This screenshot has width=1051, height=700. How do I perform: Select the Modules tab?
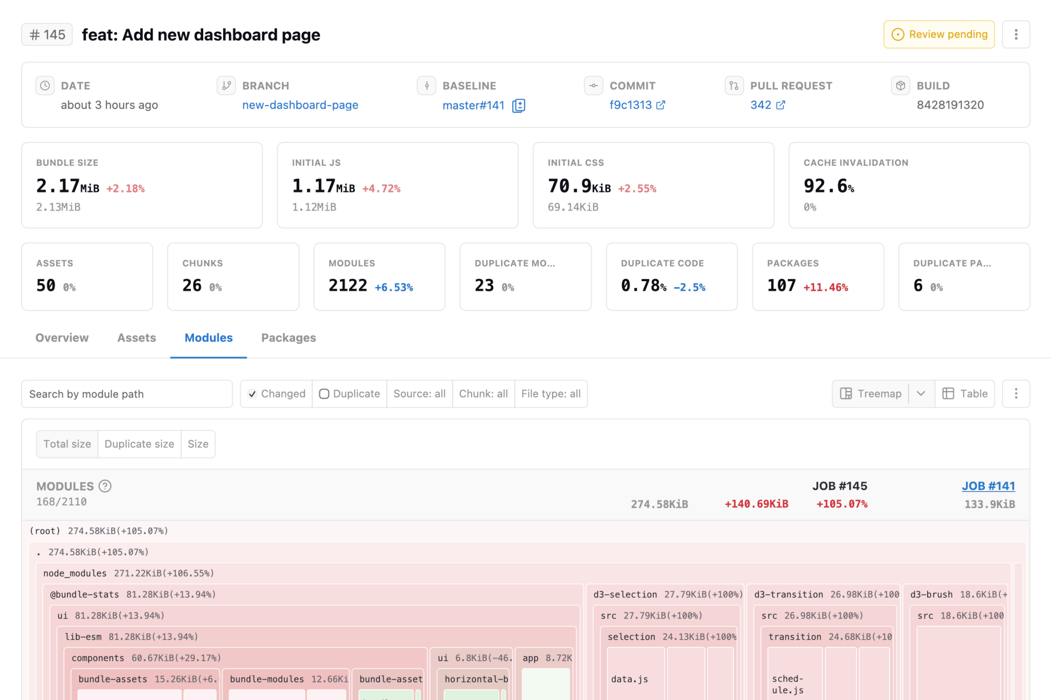pos(209,337)
